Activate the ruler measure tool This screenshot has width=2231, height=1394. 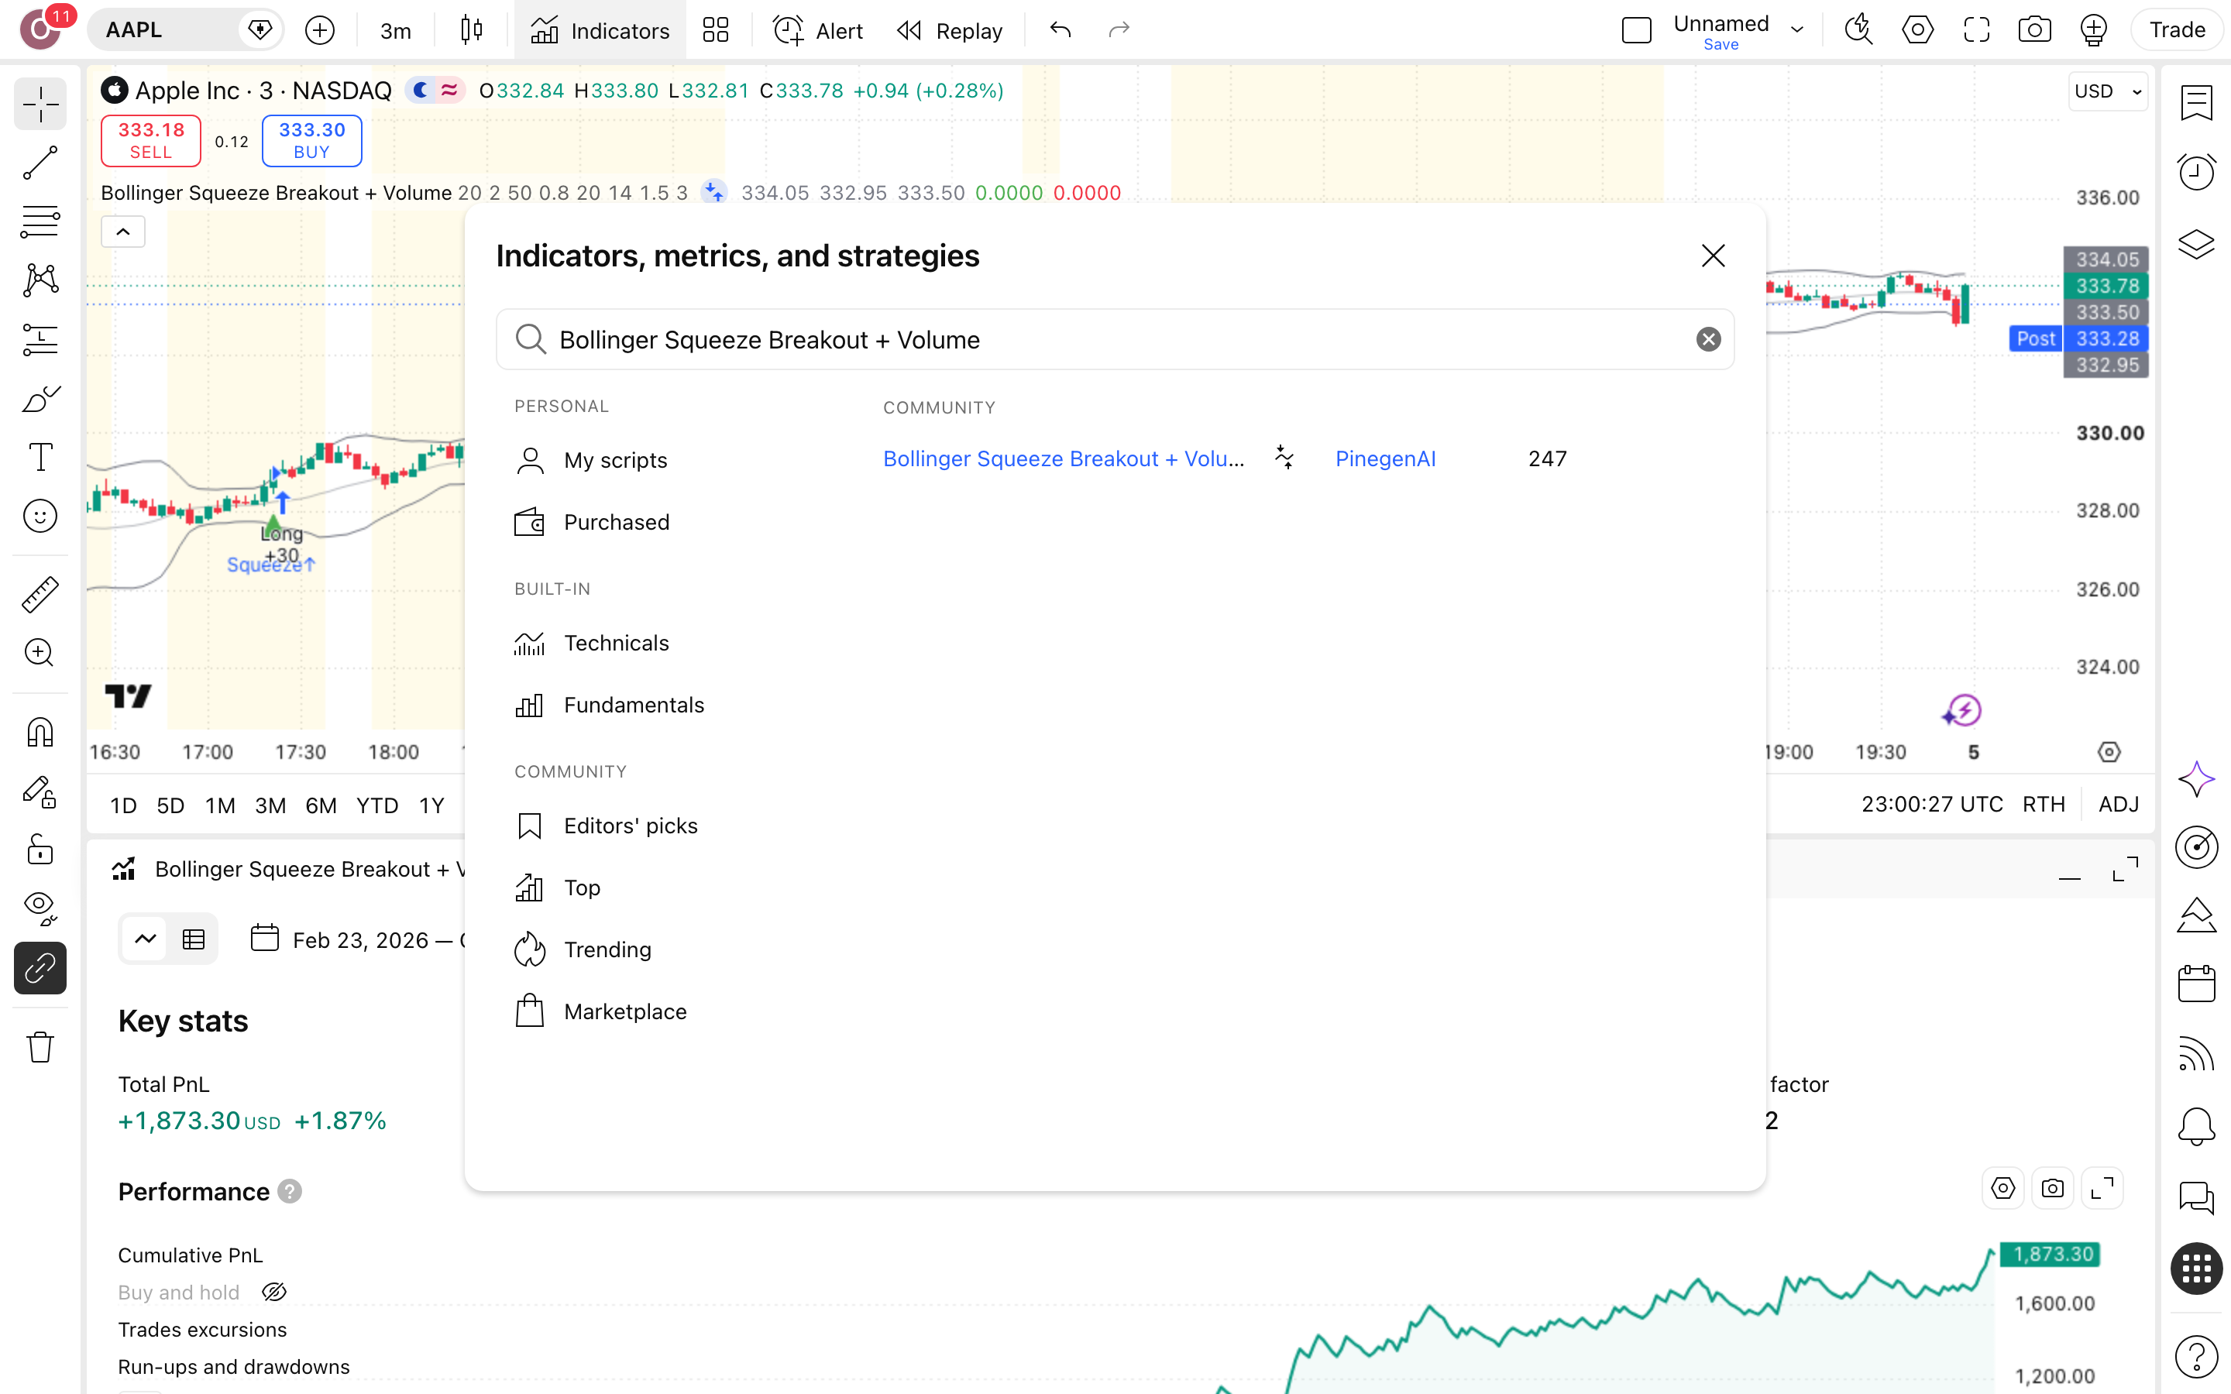(x=40, y=595)
